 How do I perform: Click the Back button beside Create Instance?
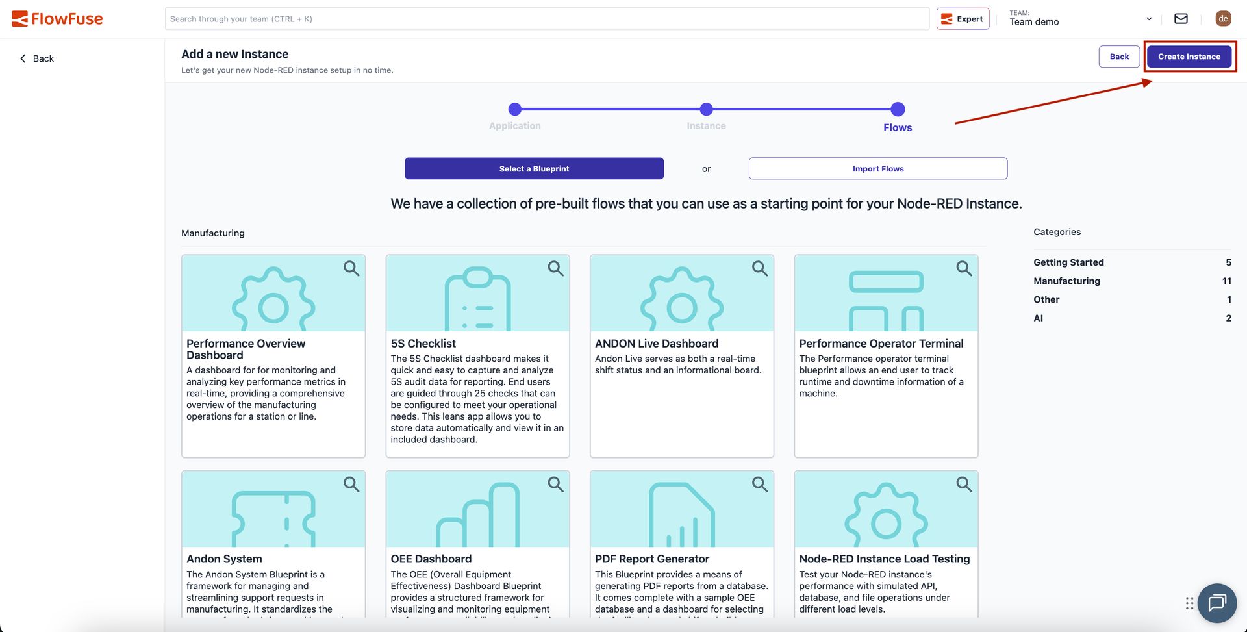1118,57
